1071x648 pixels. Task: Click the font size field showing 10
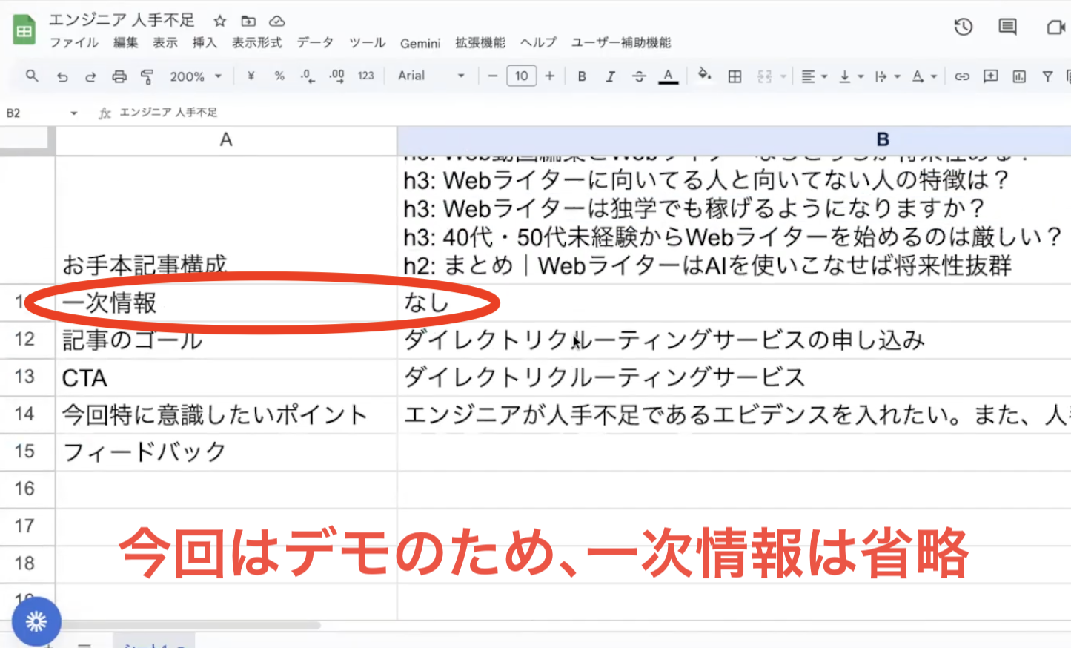tap(522, 76)
